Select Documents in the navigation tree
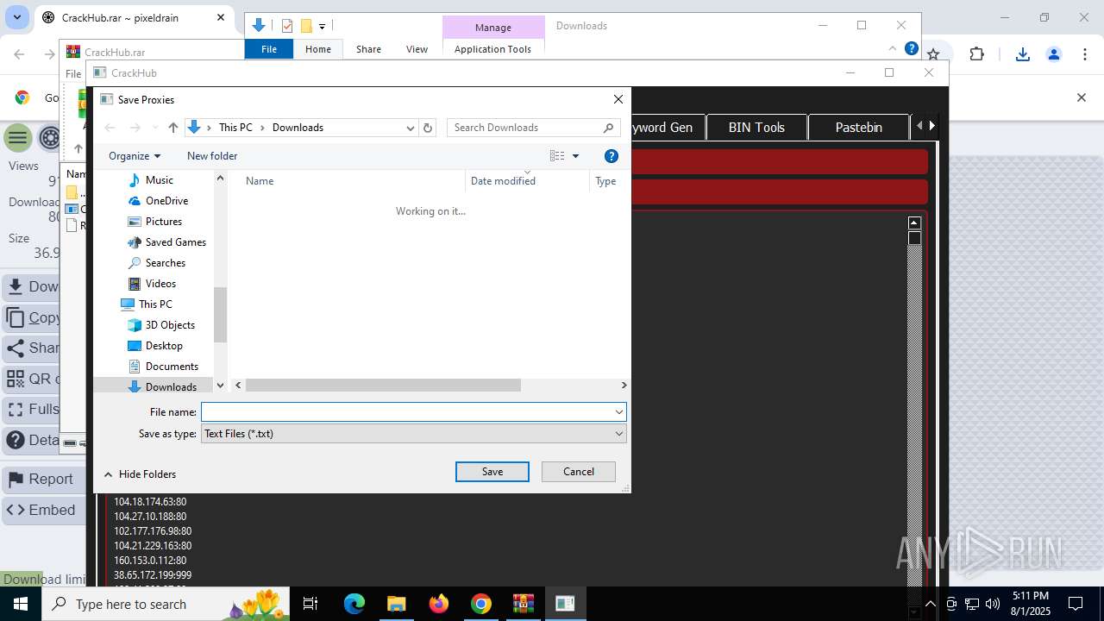 [x=172, y=367]
